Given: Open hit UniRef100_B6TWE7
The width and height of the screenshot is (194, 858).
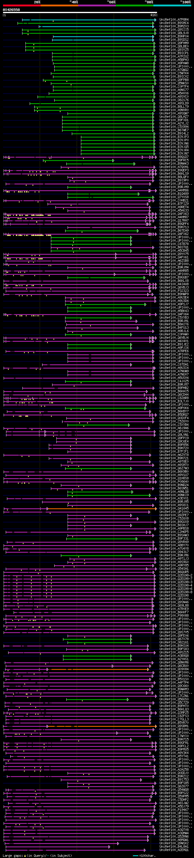Looking at the screenshot, I should [174, 130].
